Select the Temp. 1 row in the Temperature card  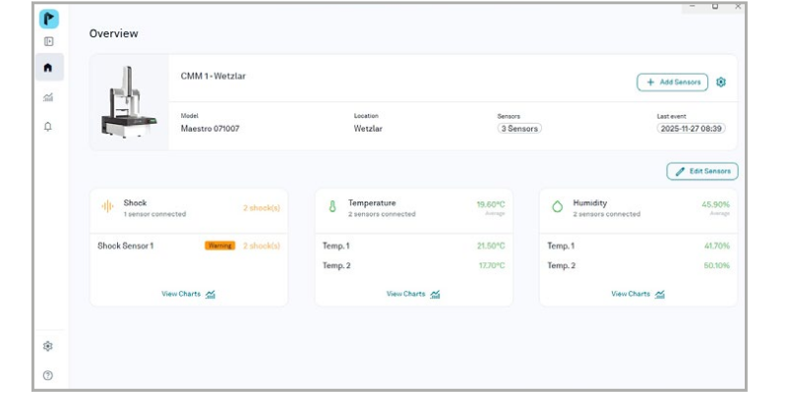pyautogui.click(x=413, y=246)
